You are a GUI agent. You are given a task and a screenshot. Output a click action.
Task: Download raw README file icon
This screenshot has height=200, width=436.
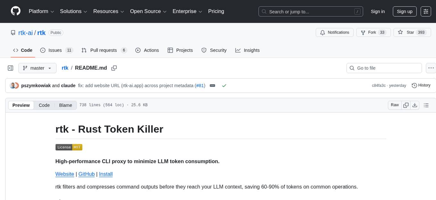tap(415, 105)
